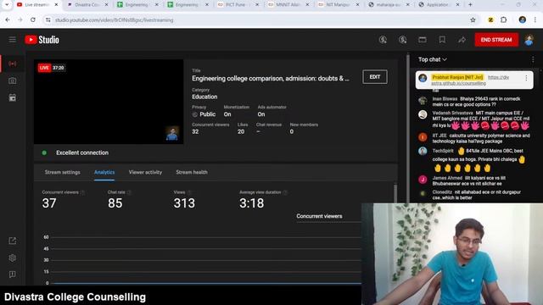Click the info icon beside Average view duration
This screenshot has width=543, height=305.
point(285,192)
